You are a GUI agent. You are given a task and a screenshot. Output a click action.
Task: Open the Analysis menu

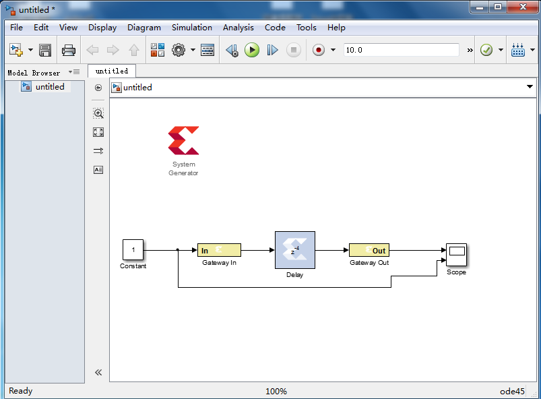(238, 27)
